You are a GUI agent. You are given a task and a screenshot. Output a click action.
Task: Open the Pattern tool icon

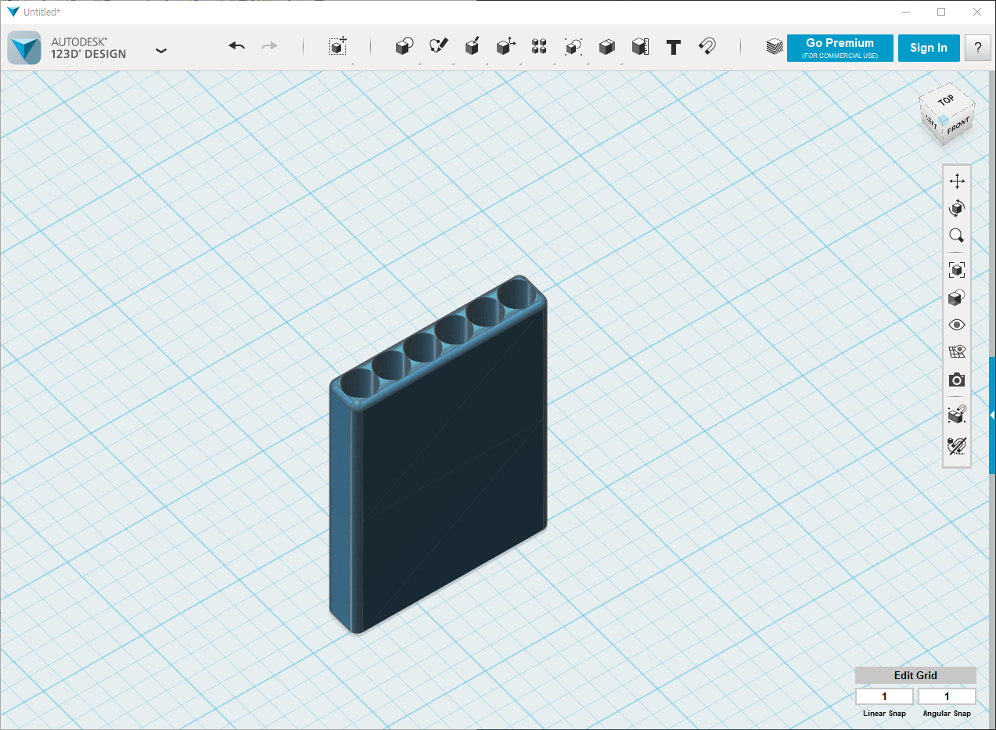click(x=539, y=46)
